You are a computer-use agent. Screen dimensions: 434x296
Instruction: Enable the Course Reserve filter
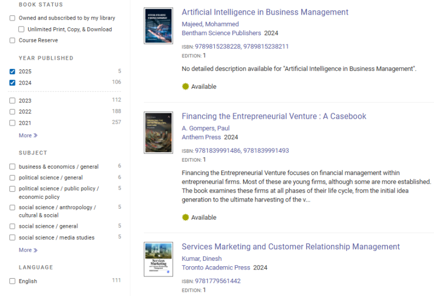tap(12, 40)
